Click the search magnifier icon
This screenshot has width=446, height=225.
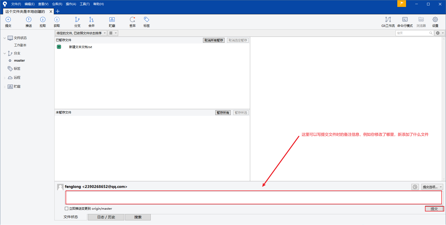431,33
